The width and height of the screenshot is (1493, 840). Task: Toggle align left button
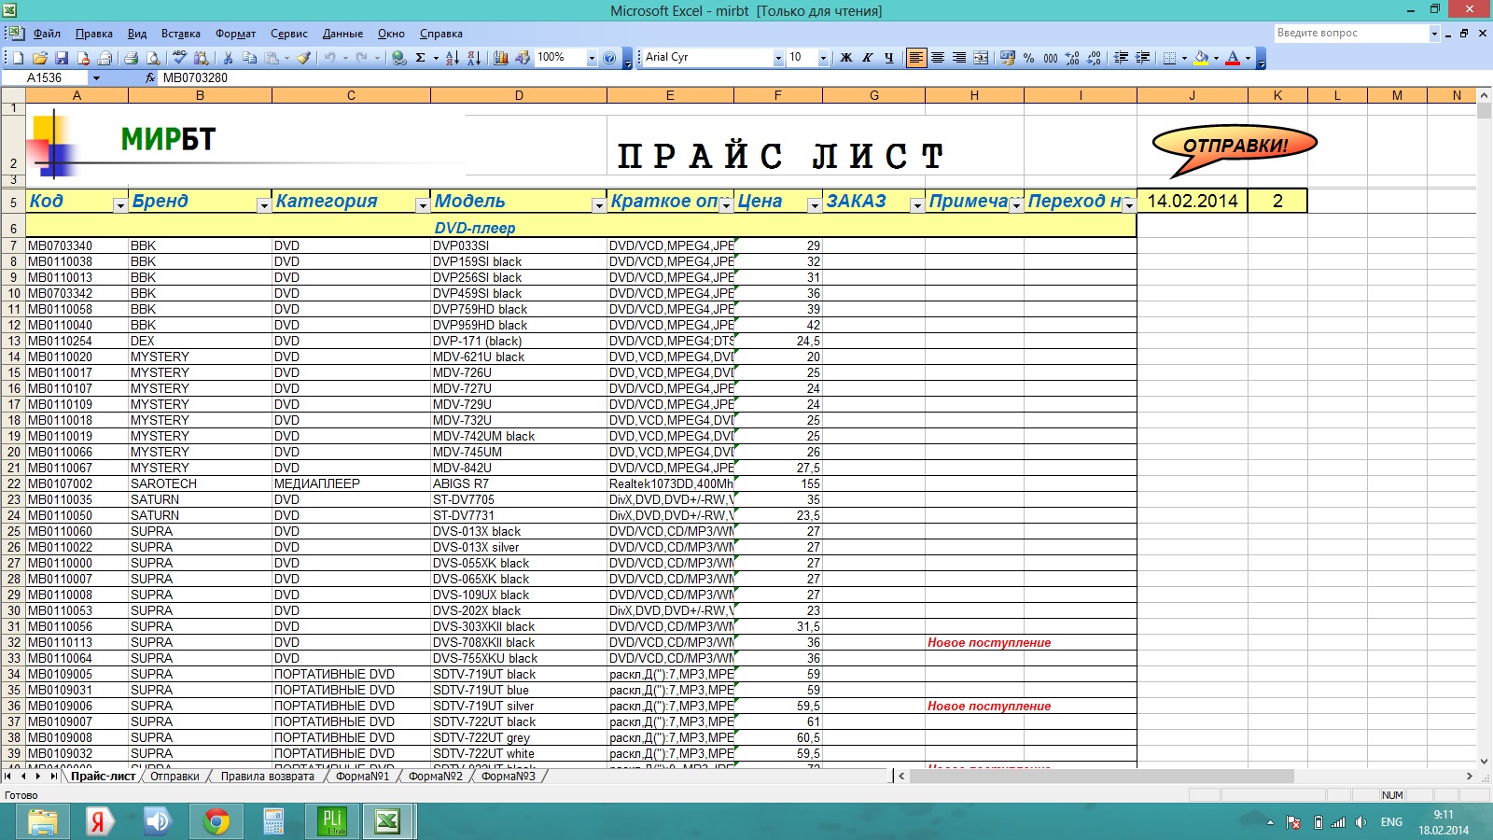click(x=915, y=58)
